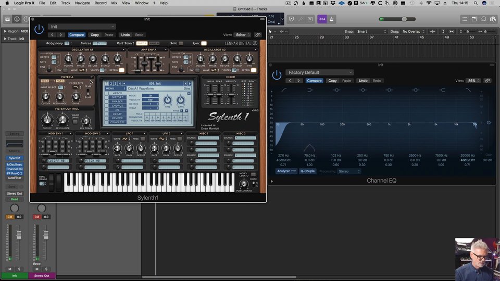
Task: Go to previous Sylenth1 preset setting
Action: coord(52,35)
